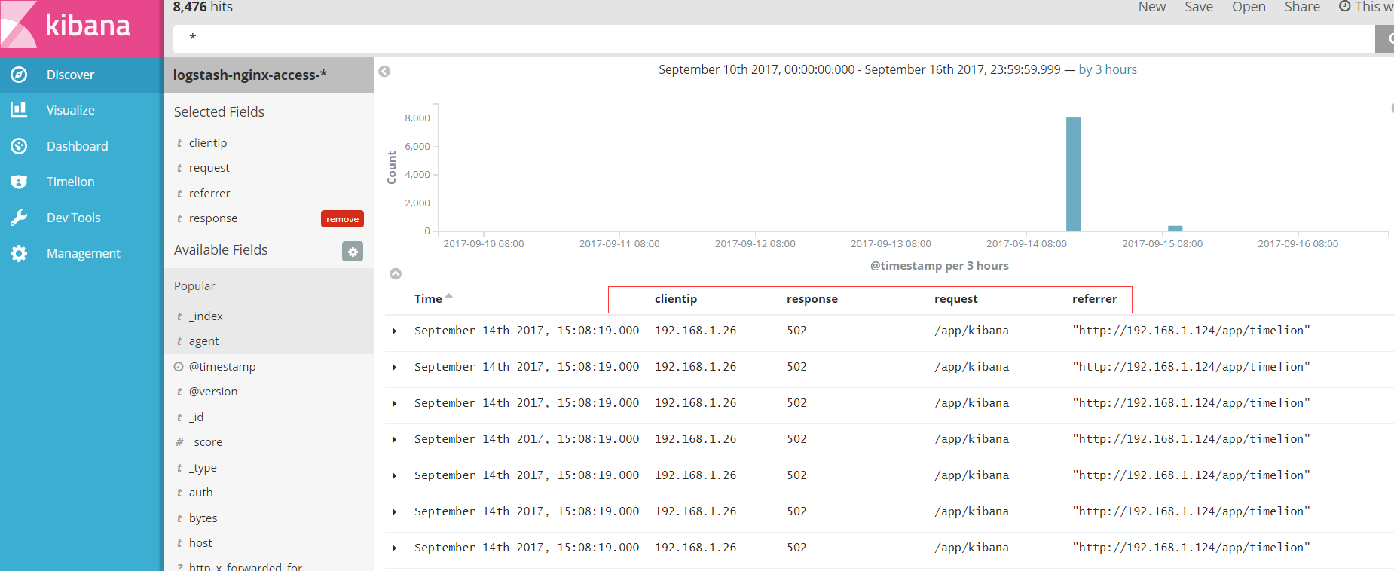Collapse the field sidebar with the arrow
Viewport: 1394px width, 571px height.
(384, 71)
